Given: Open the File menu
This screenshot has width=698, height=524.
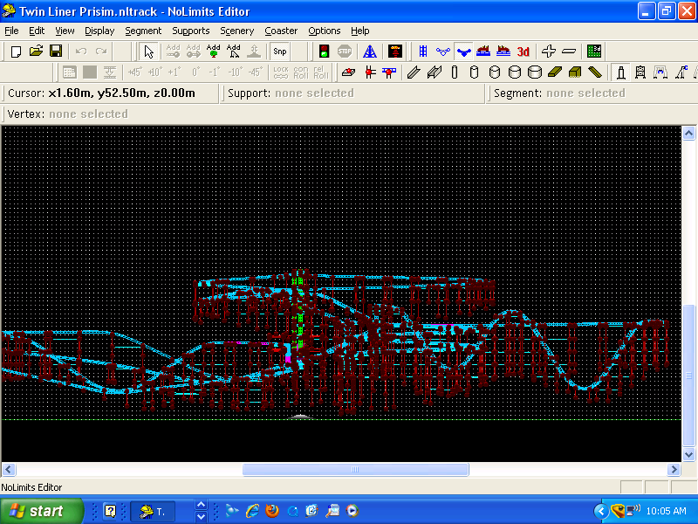Looking at the screenshot, I should 11,31.
